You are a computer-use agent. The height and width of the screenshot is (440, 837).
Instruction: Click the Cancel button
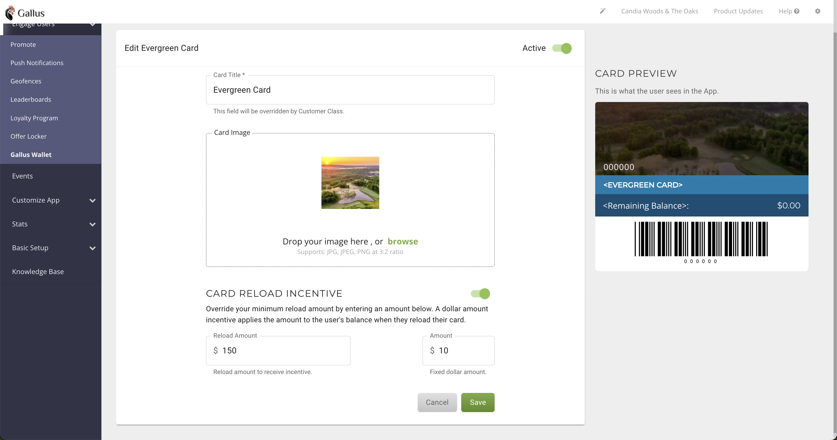[437, 402]
